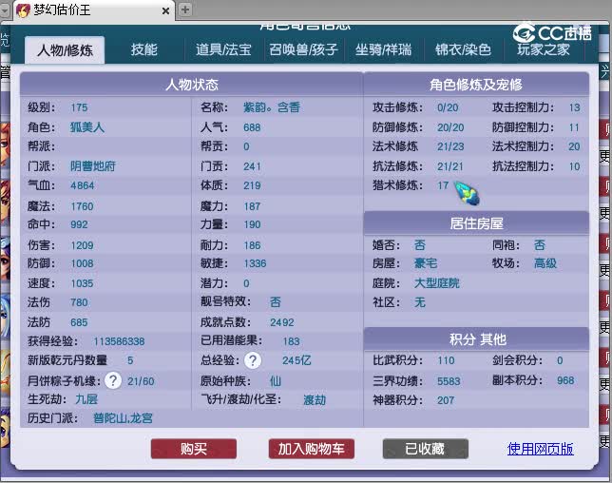This screenshot has width=612, height=483.
Task: Click 副本积分 value 968
Action: pos(565,380)
